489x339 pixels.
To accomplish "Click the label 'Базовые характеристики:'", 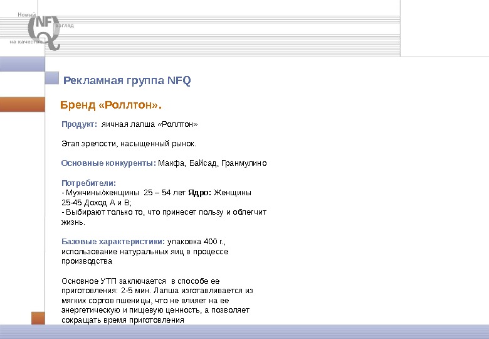I will 113,242.
